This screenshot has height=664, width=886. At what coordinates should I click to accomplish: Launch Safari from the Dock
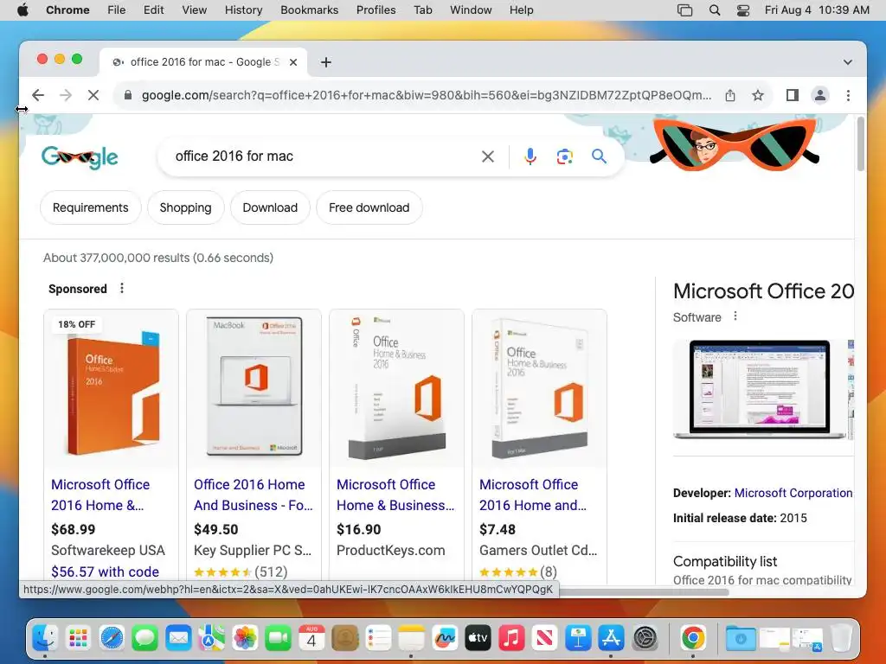point(112,638)
